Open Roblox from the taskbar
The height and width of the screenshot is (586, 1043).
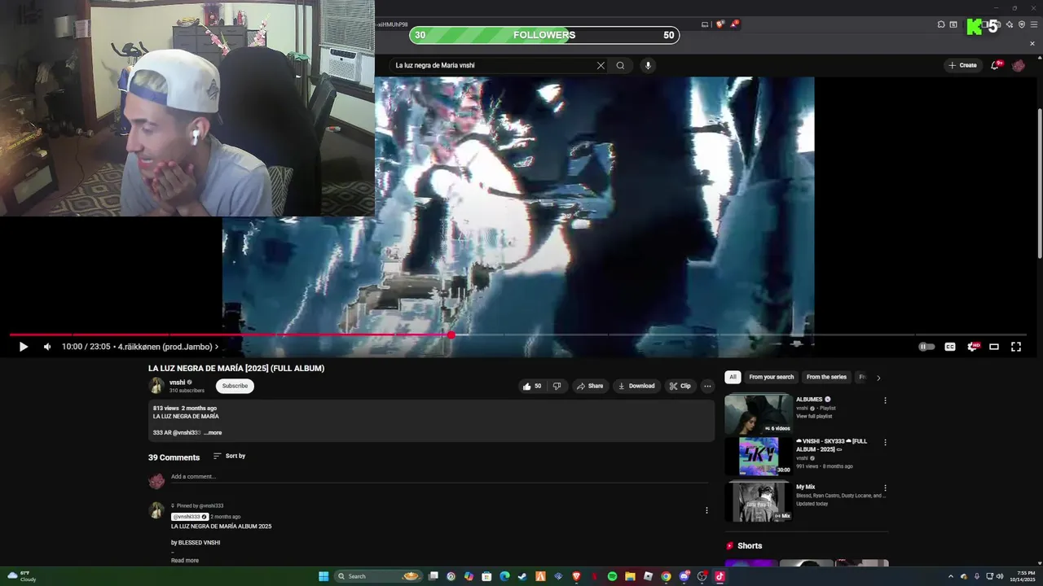pyautogui.click(x=648, y=576)
